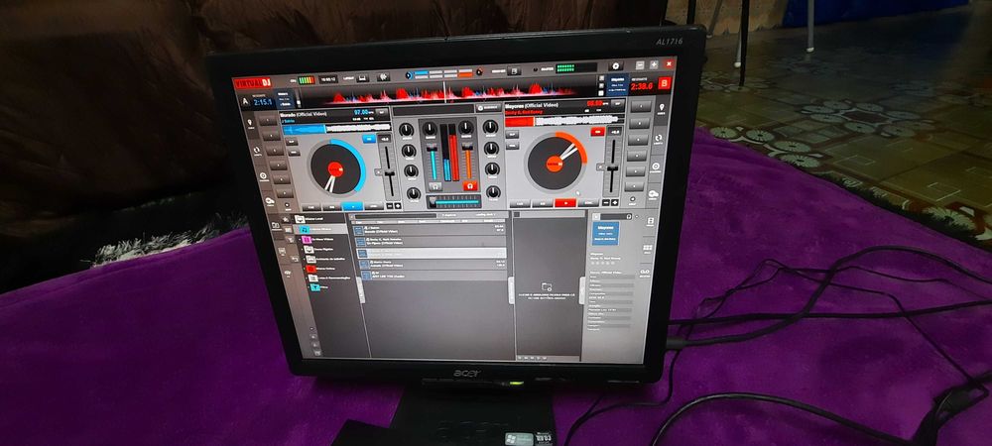Open sampler cloud icon on left deck

pos(270,202)
